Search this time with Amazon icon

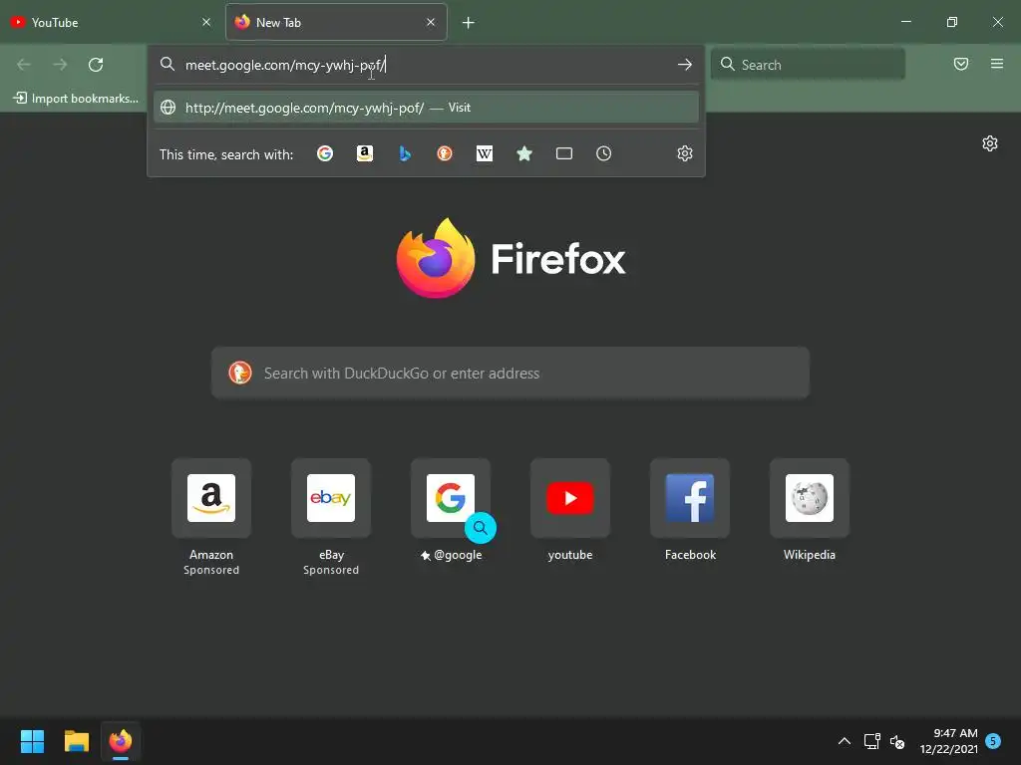pyautogui.click(x=365, y=153)
